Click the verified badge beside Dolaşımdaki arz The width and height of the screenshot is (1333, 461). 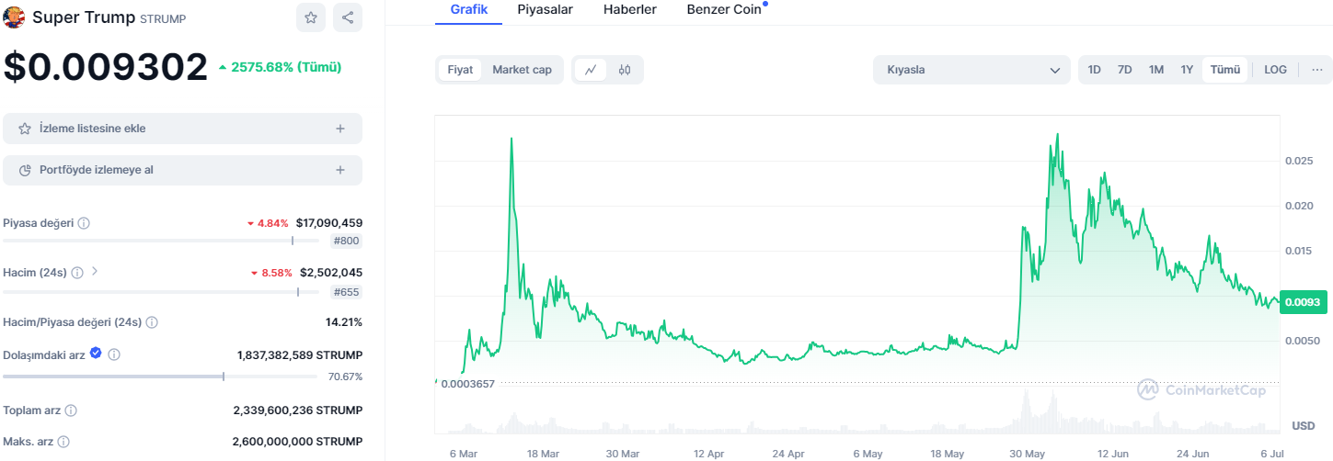[x=96, y=353]
